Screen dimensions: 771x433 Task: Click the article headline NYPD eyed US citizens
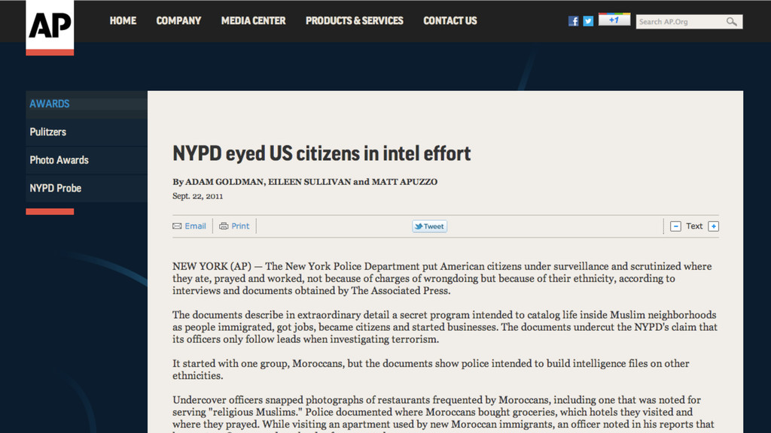click(322, 153)
